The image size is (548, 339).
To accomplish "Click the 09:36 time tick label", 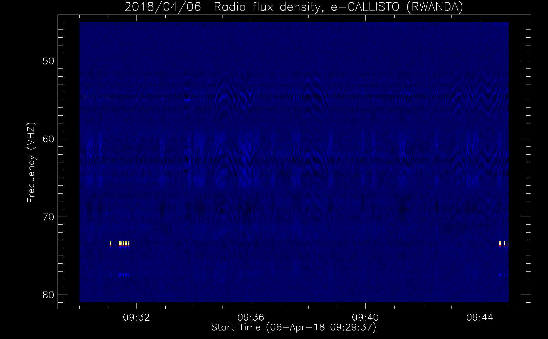I will [x=251, y=318].
